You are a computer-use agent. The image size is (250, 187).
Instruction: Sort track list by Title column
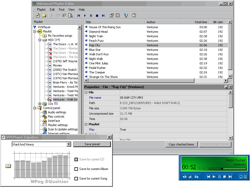click(115, 22)
